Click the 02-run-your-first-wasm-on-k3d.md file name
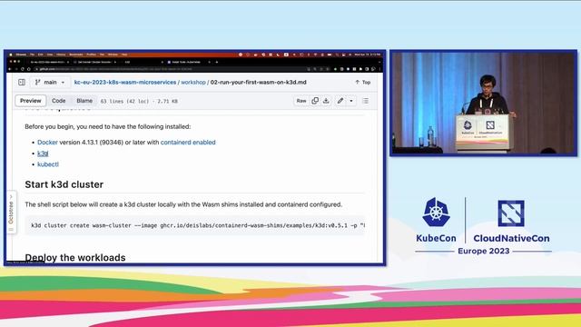Image resolution: width=581 pixels, height=327 pixels. point(258,83)
